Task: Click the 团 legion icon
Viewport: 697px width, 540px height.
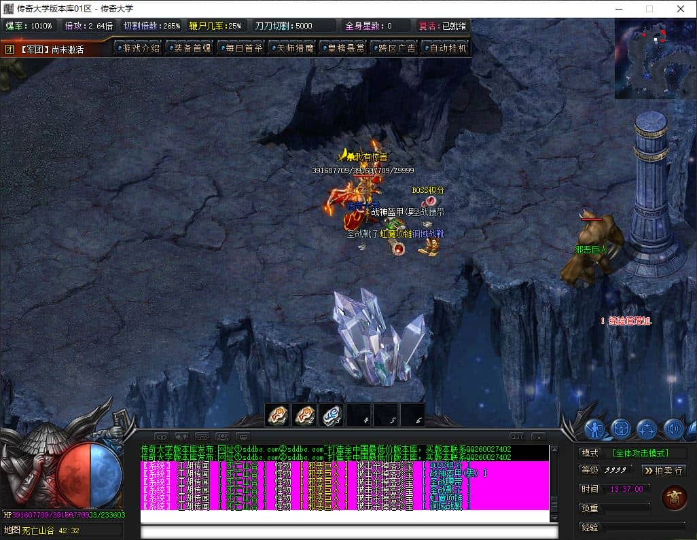Action: [10, 50]
